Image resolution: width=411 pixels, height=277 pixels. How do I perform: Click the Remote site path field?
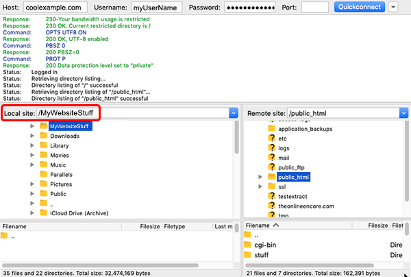pyautogui.click(x=343, y=113)
